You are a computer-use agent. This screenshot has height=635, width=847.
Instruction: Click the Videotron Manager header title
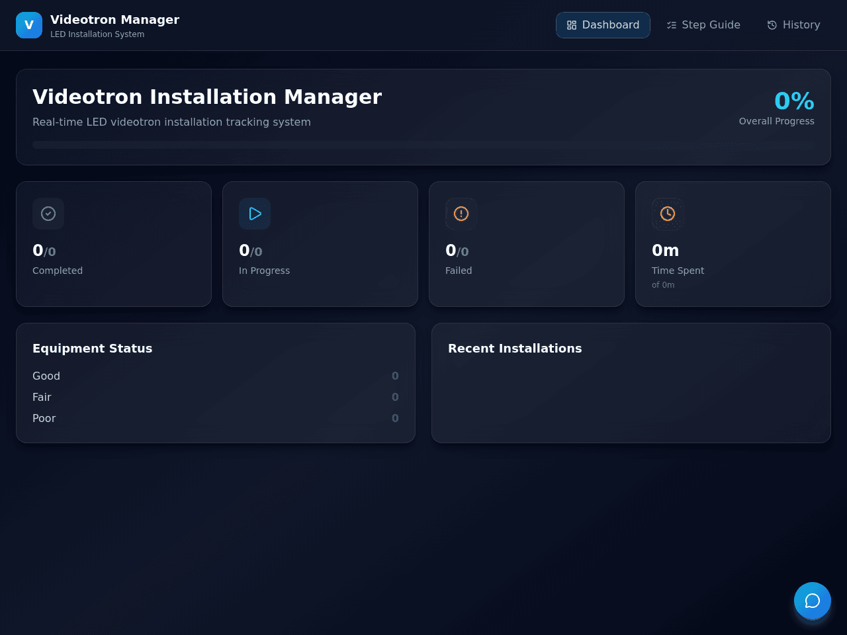point(115,20)
